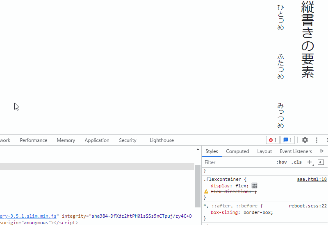Add new style rule with plus icon
This screenshot has height=225, width=328.
click(310, 162)
